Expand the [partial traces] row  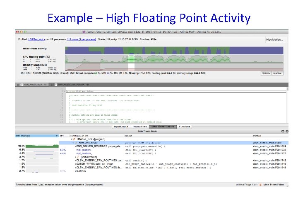(75, 157)
